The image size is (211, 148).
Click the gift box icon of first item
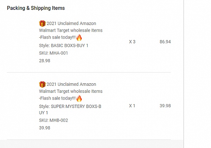pyautogui.click(x=42, y=24)
